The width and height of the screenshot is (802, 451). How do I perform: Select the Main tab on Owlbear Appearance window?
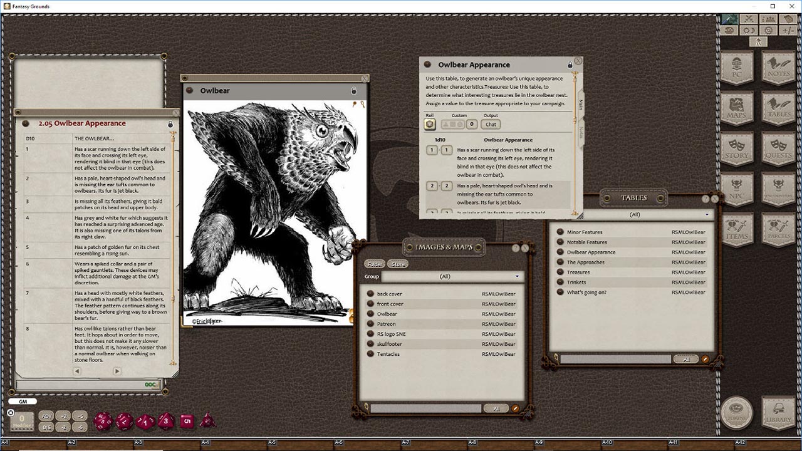580,105
